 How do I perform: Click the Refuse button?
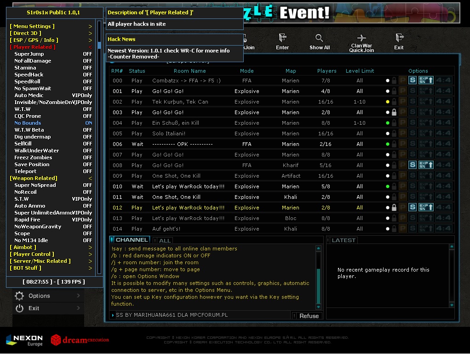(307, 316)
